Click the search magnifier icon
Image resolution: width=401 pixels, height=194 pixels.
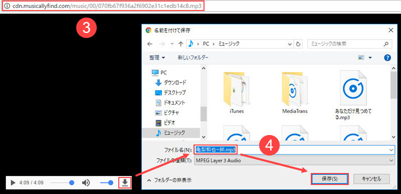click(386, 44)
